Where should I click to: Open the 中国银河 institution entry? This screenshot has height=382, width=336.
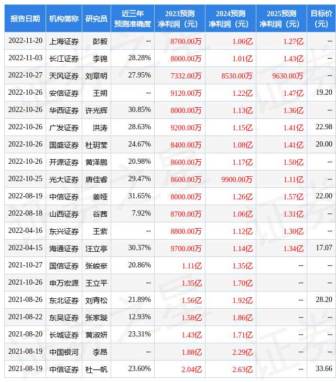(64, 352)
